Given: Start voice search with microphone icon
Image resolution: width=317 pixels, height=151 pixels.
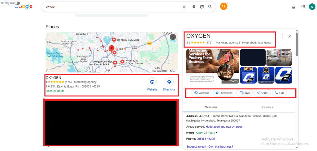Looking at the screenshot, I should [x=194, y=6].
